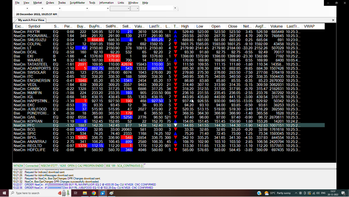
Task: Select the JUBLFOOD symbol cell
Action: pos(38,109)
